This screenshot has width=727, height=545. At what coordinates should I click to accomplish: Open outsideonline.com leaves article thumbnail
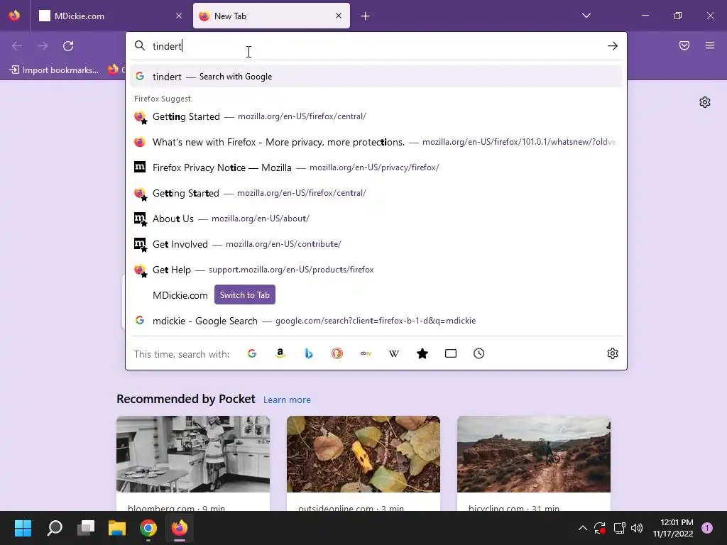(363, 454)
